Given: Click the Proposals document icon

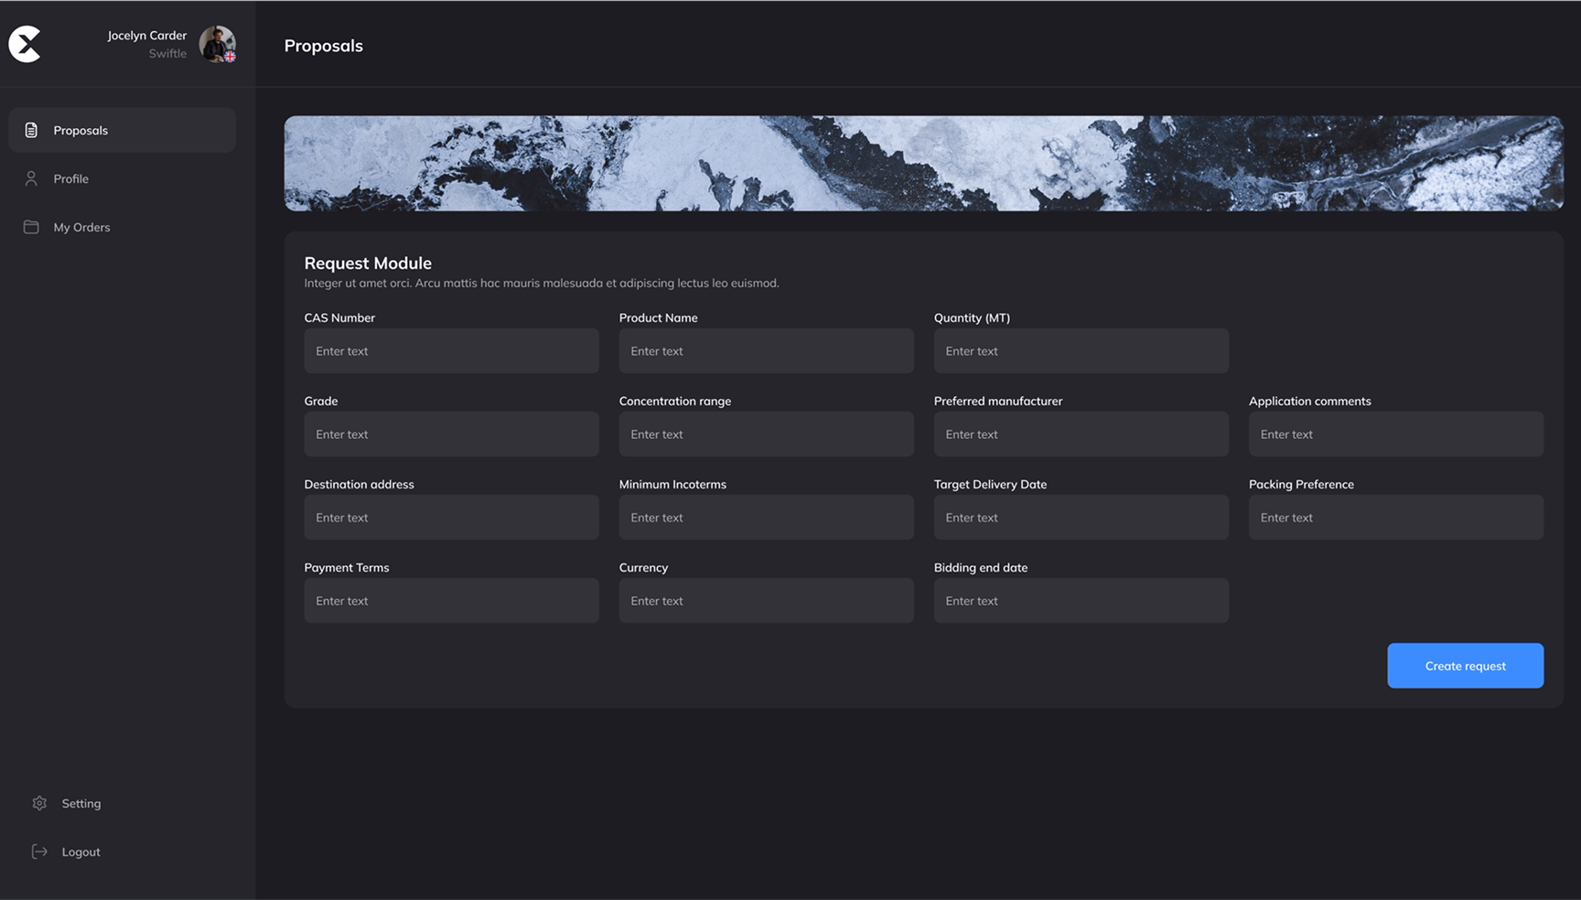Looking at the screenshot, I should click(x=31, y=130).
